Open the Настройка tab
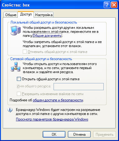The width and height of the screenshot is (119, 141). click(44, 15)
